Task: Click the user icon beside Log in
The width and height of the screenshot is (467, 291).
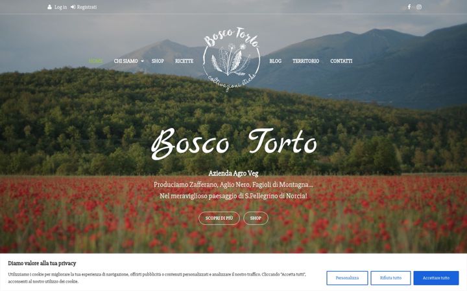Action: 49,7
